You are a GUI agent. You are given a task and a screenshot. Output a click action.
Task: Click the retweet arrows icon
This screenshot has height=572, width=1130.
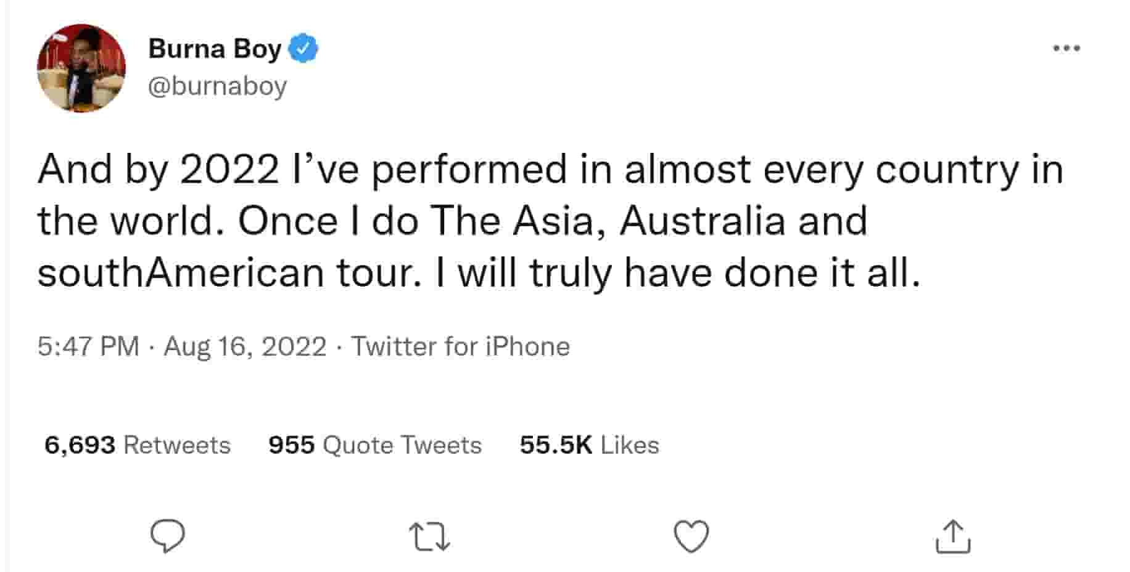pos(430,537)
